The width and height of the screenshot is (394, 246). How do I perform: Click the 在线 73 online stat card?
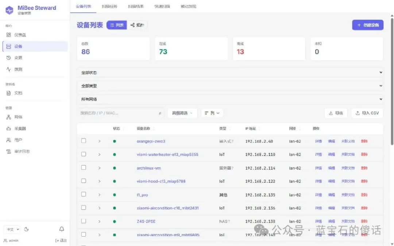(191, 49)
